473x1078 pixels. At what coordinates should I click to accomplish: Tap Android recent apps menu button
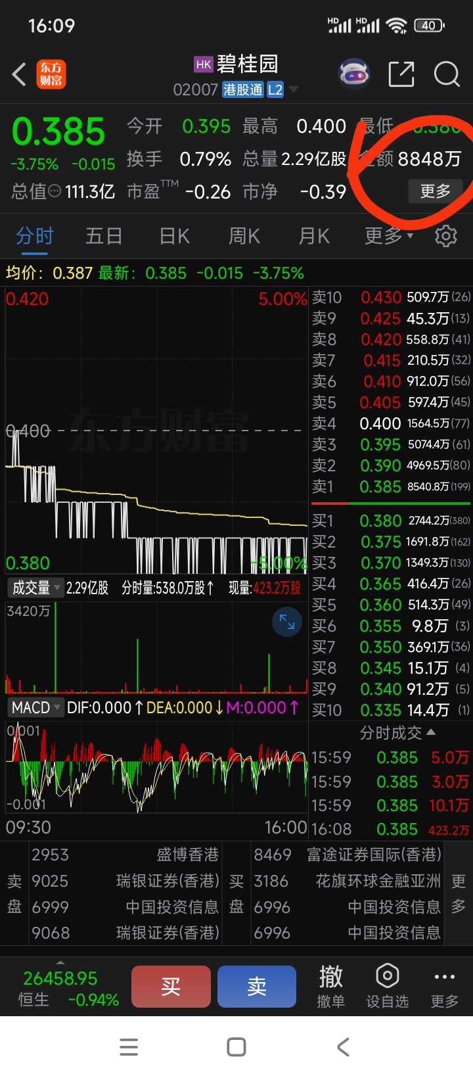(129, 1047)
